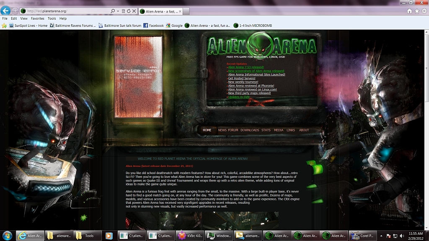Screen dimensions: 429x241
Task: Click the Add to Favorites bar star icon
Action: click(x=4, y=26)
